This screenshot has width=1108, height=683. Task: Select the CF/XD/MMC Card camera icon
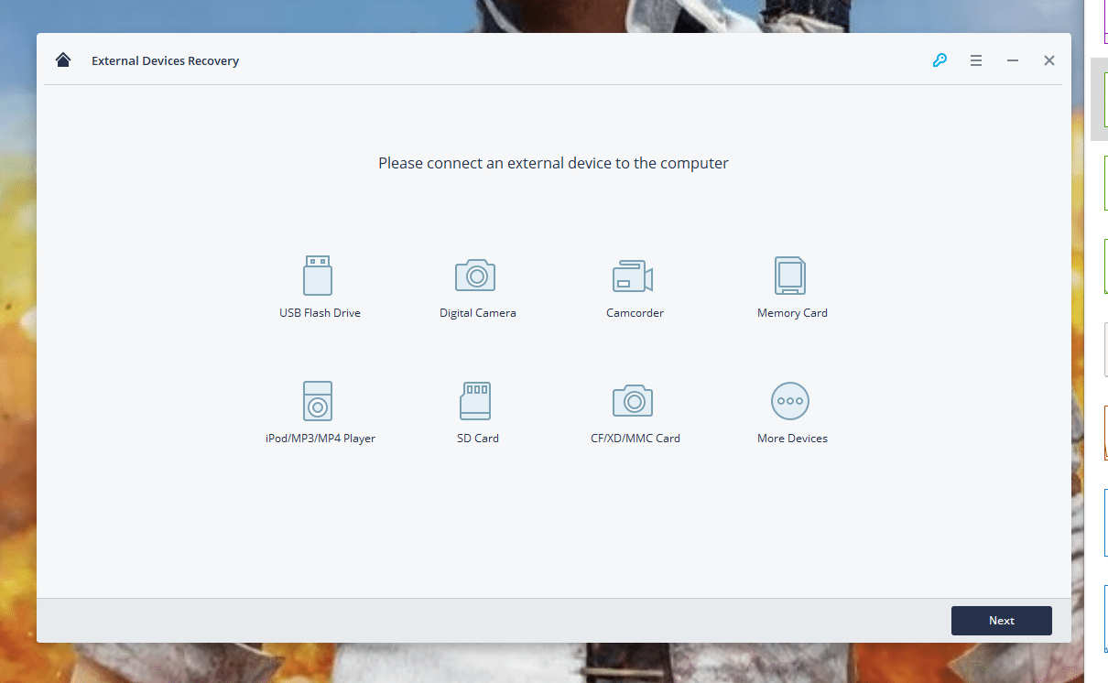633,400
